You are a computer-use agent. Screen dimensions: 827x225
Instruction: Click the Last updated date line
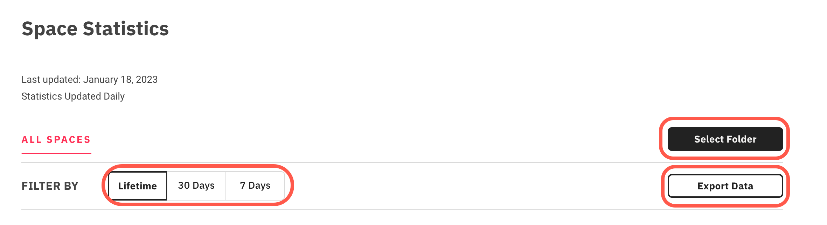[89, 80]
